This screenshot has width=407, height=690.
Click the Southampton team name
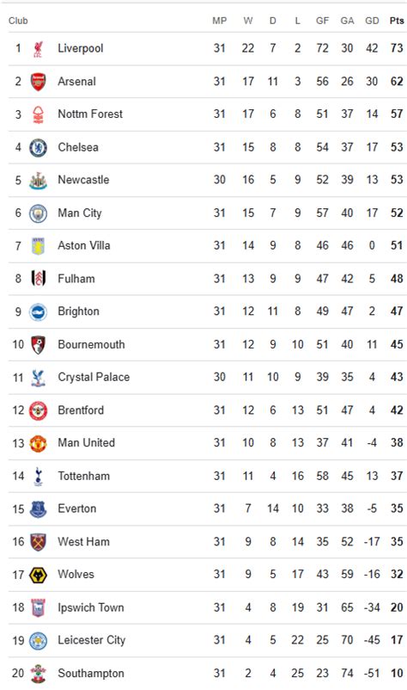click(x=91, y=674)
